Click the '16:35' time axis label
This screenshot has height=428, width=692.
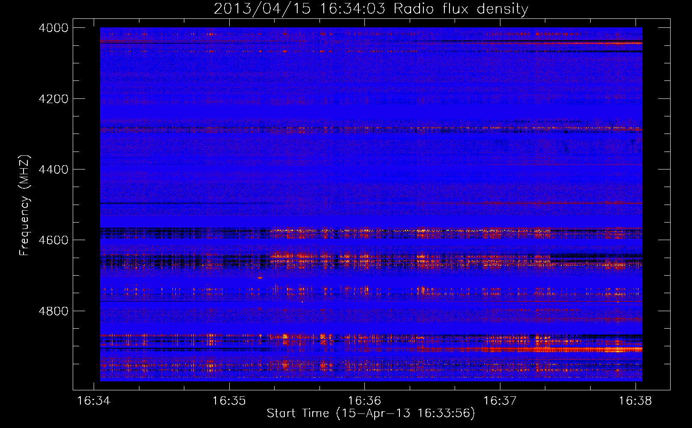click(x=229, y=401)
